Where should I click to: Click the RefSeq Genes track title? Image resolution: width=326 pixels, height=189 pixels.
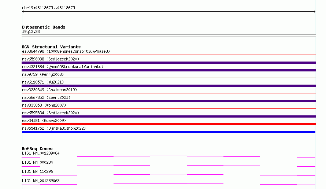coord(37,149)
